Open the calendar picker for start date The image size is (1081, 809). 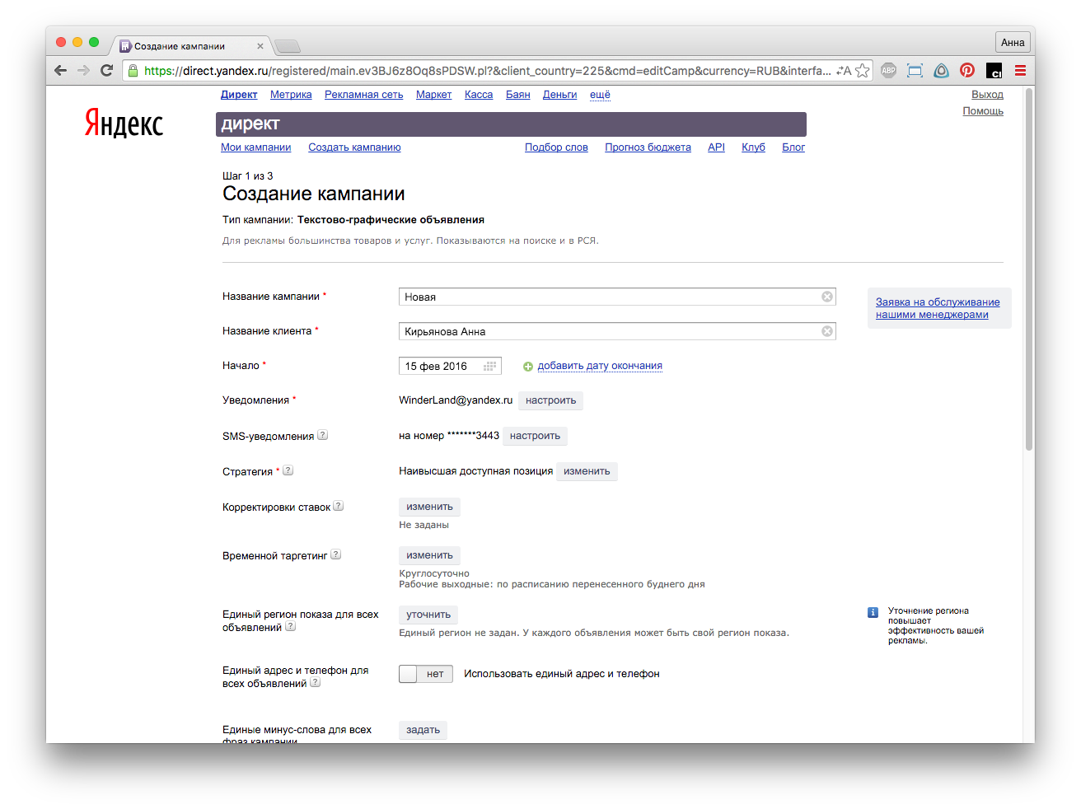489,367
